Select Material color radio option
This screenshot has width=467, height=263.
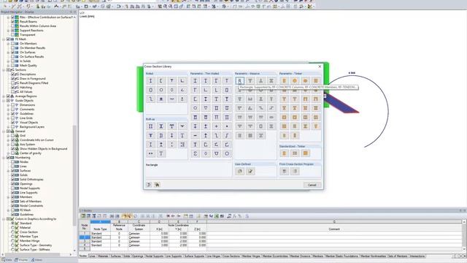click(13, 227)
